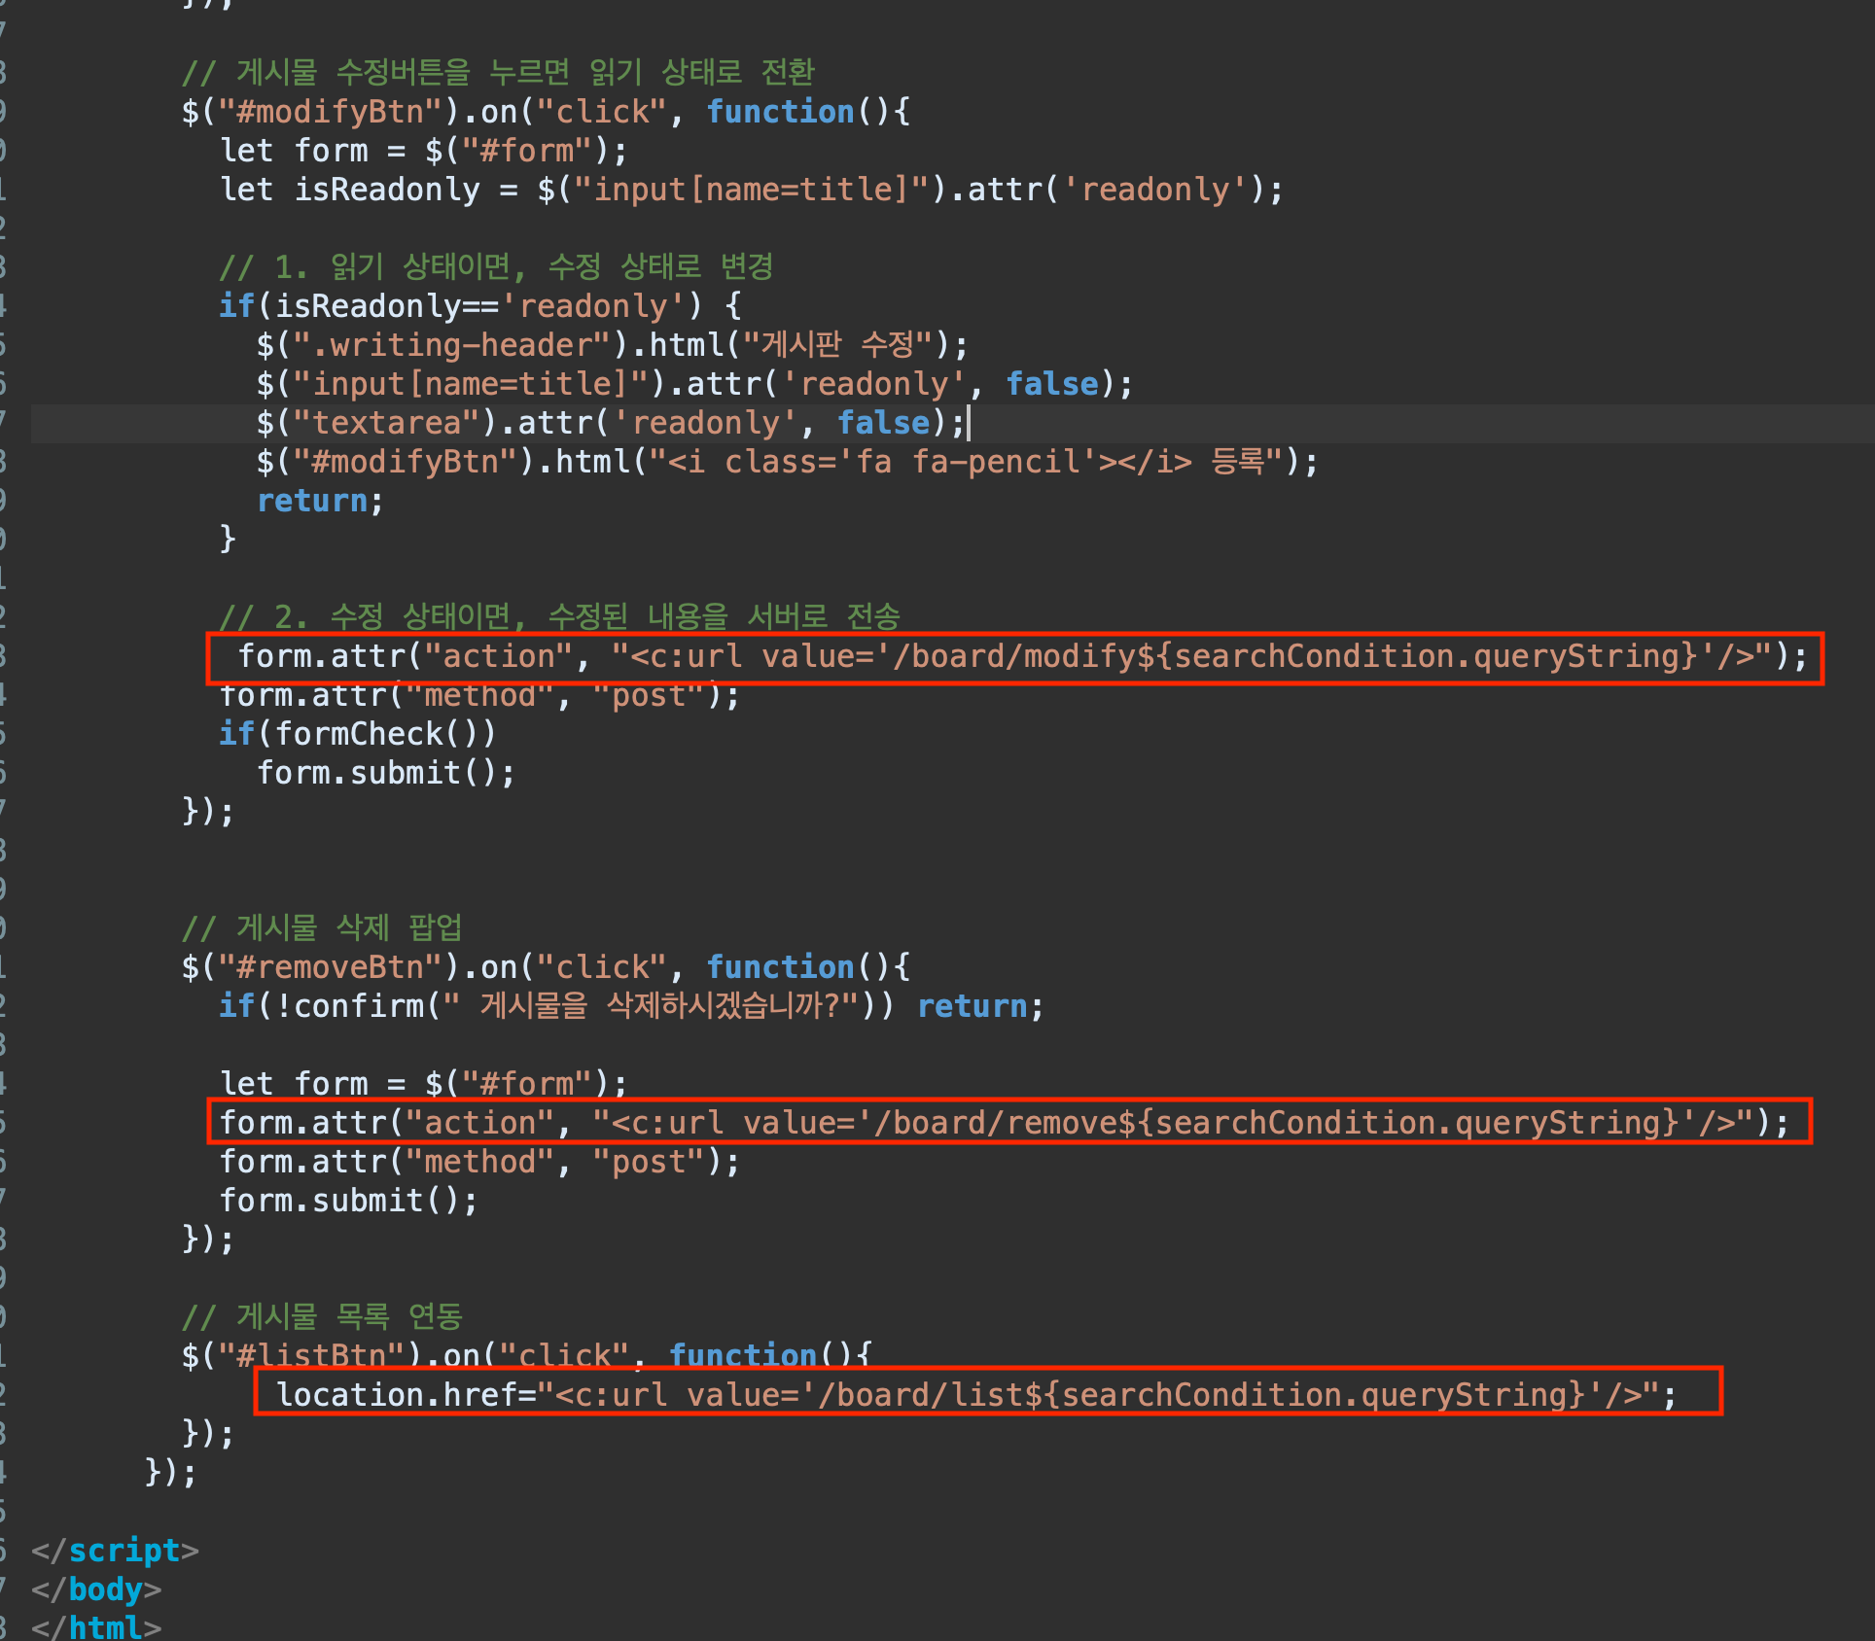Click the closing </body> tag
Viewport: 1875px width, 1641px height.
(x=96, y=1589)
